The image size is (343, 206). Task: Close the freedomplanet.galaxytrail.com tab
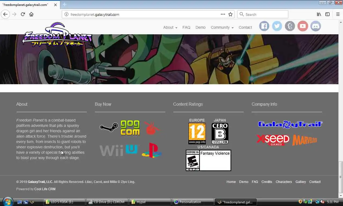[x=55, y=5]
